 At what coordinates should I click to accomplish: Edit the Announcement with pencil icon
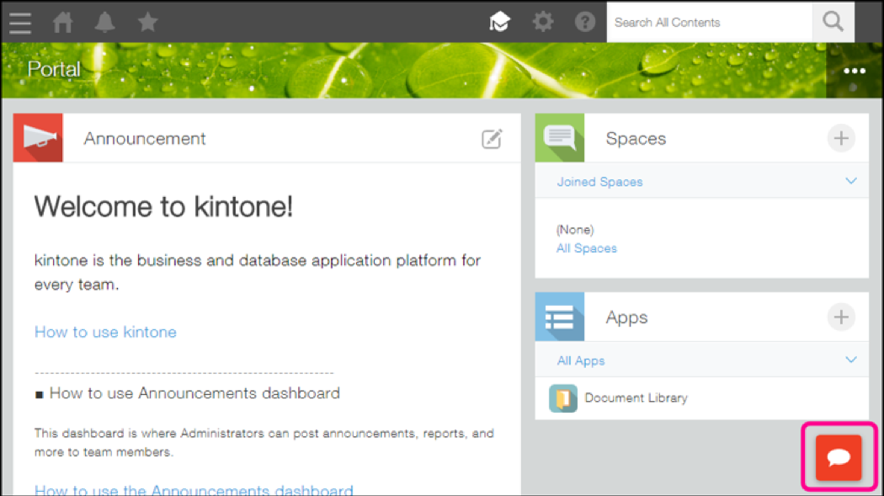(x=492, y=139)
